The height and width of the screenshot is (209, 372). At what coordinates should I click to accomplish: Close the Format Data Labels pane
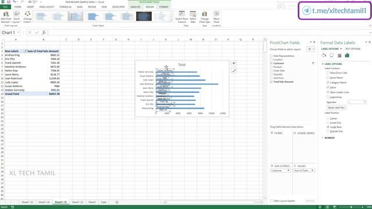click(x=370, y=42)
